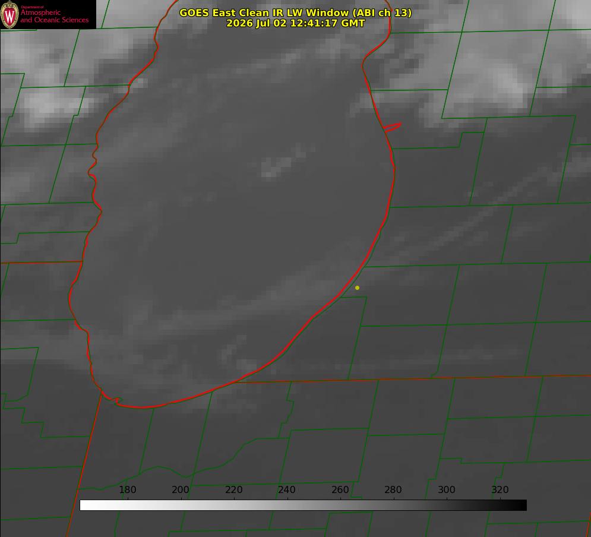
Task: Click the 240 colorbar label
Action: [286, 489]
